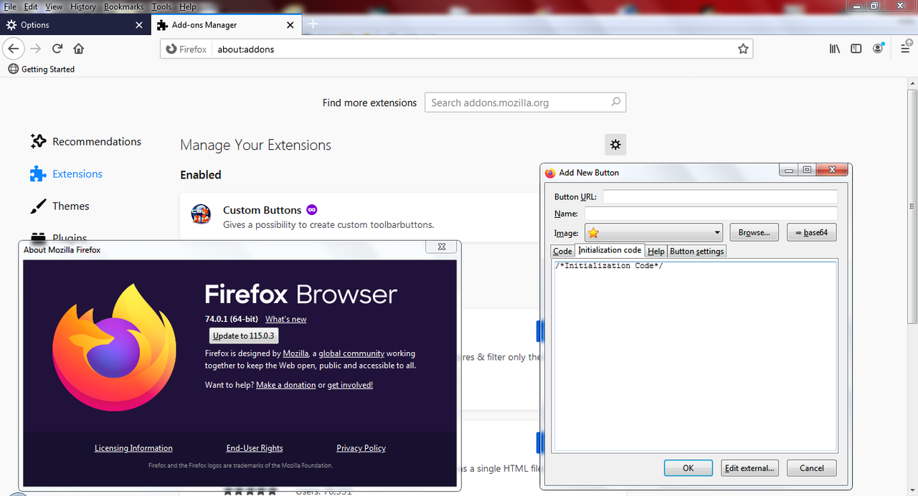The image size is (918, 496).
Task: Click the search magnifier in addons search
Action: click(x=615, y=102)
